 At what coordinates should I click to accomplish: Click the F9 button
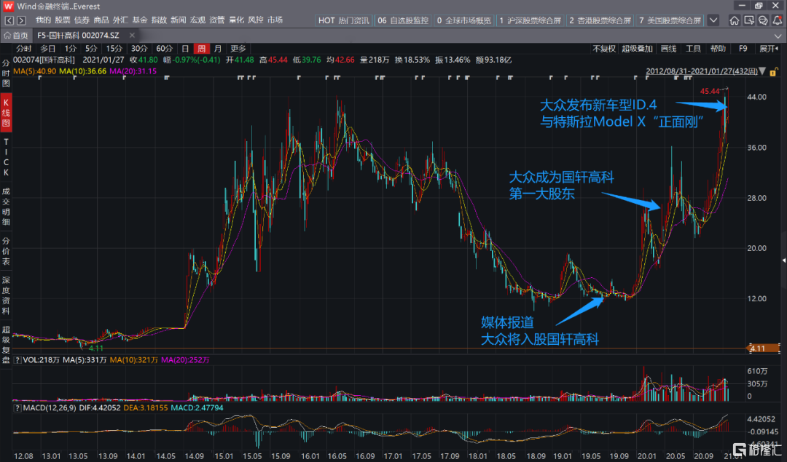tap(743, 49)
